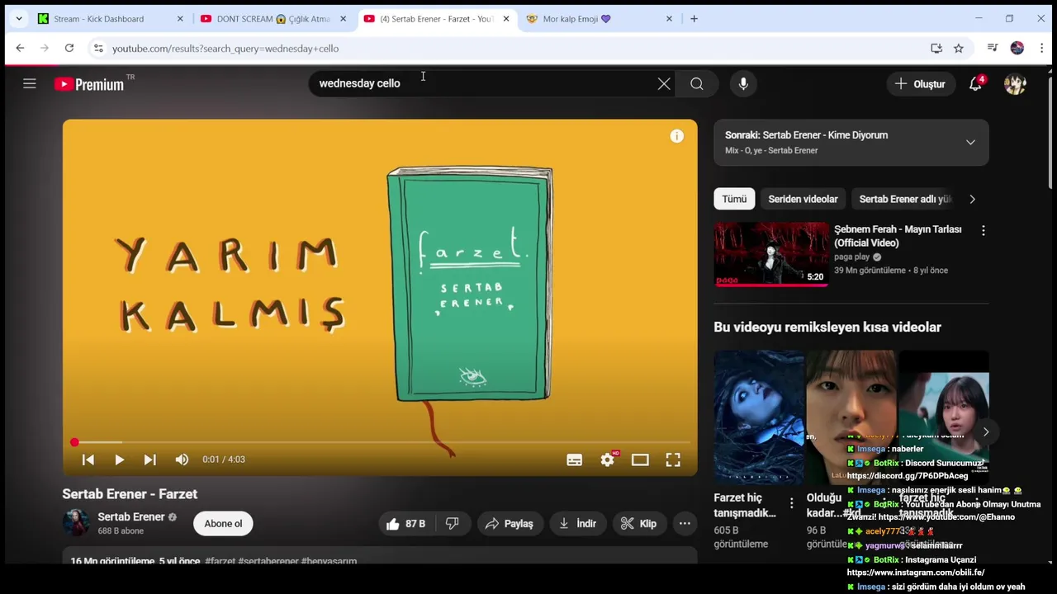The height and width of the screenshot is (594, 1057).
Task: Switch to theater mode
Action: pyautogui.click(x=640, y=460)
